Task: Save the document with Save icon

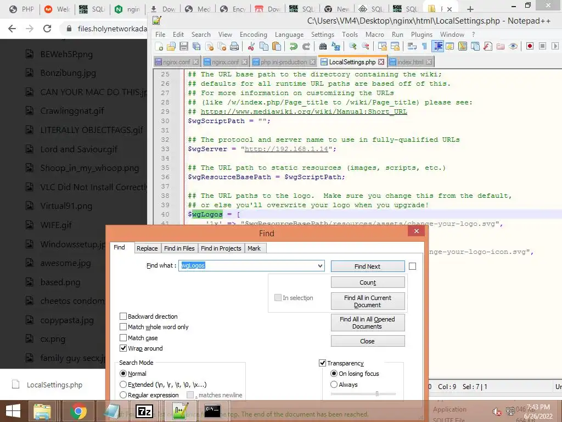Action: tap(184, 46)
